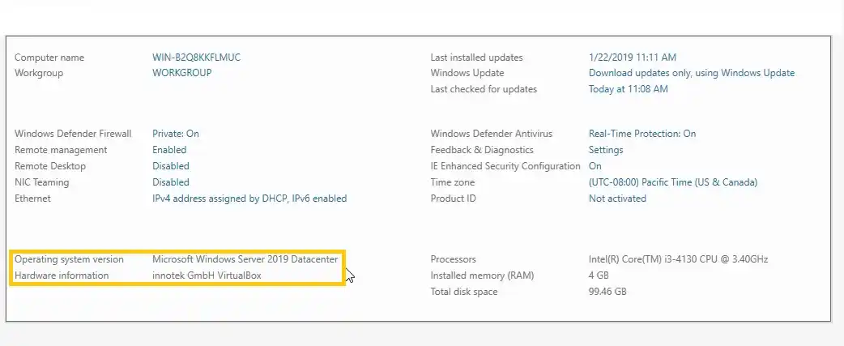Image resolution: width=844 pixels, height=346 pixels.
Task: Select the 'Intel(R) Core(TM) i3-4130 CPU' value
Action: coord(678,258)
